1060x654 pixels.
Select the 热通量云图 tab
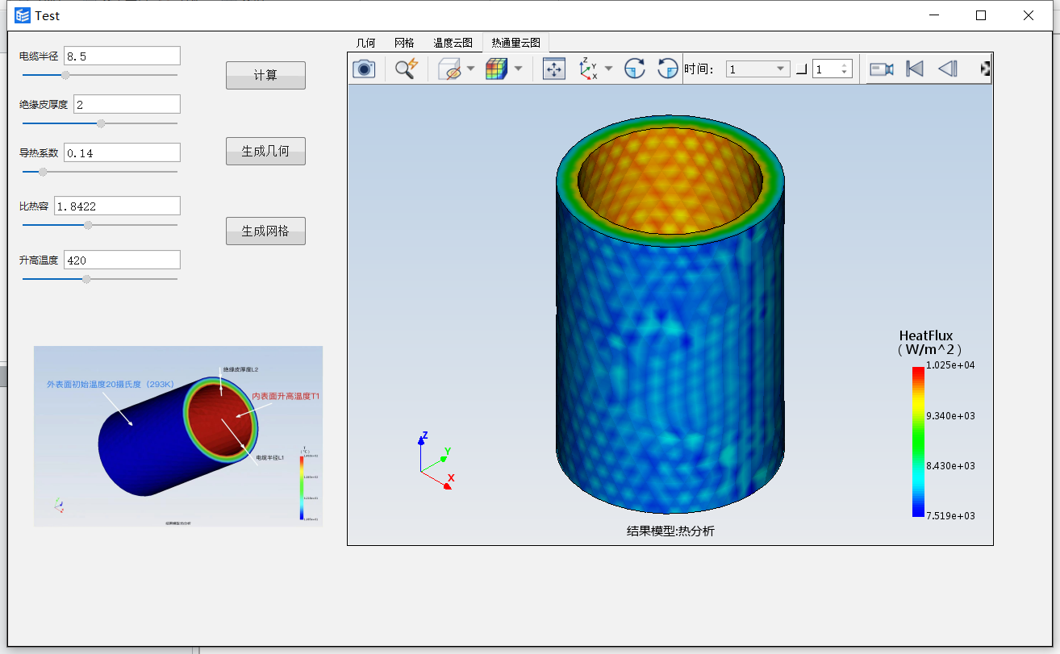[516, 43]
